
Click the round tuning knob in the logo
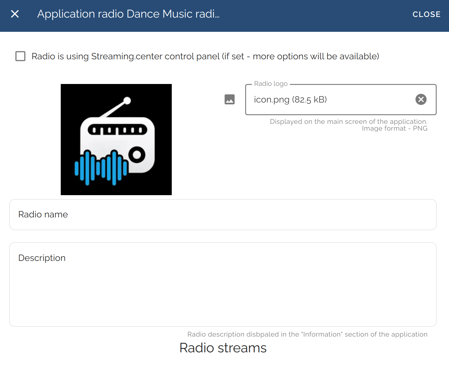point(137,154)
